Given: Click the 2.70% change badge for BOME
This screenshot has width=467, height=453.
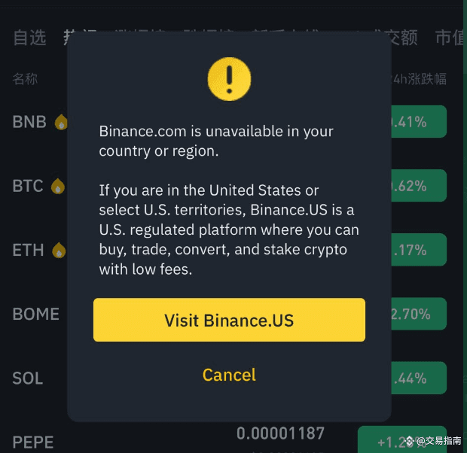Looking at the screenshot, I should [x=419, y=314].
